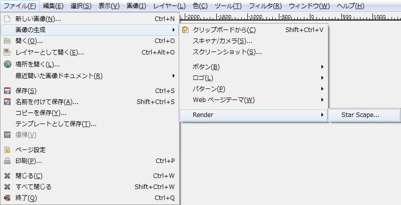Choose 印刷(P)... menu entry
Viewport: 401px width, 205px height.
(x=90, y=161)
